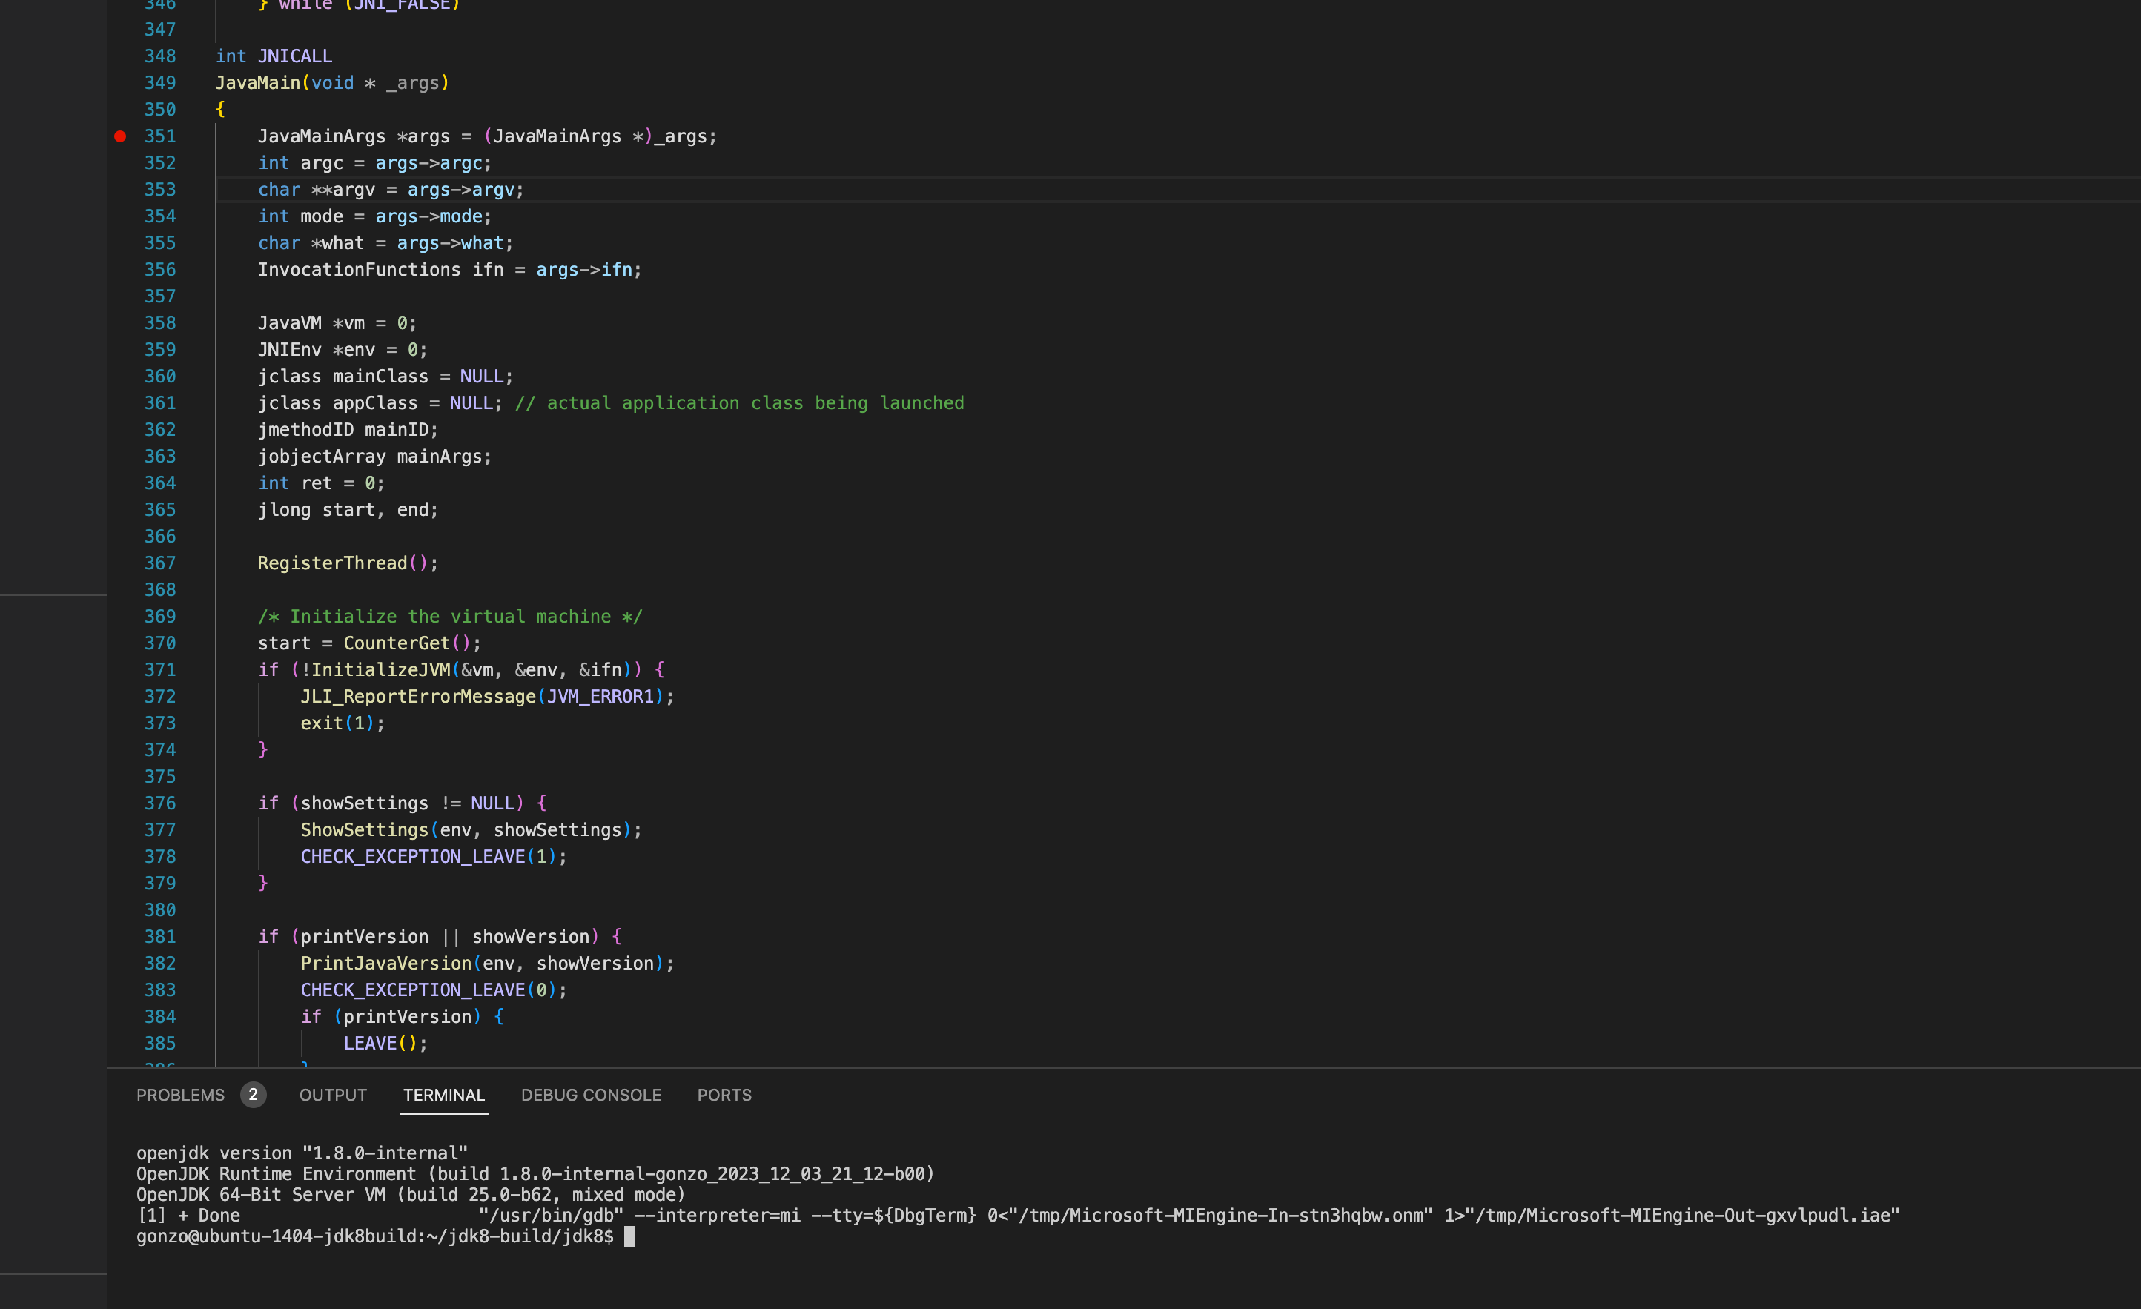Screen dimensions: 2141x1309
Task: Click the JLI_ReportErrorMessage function call
Action: pyautogui.click(x=418, y=697)
